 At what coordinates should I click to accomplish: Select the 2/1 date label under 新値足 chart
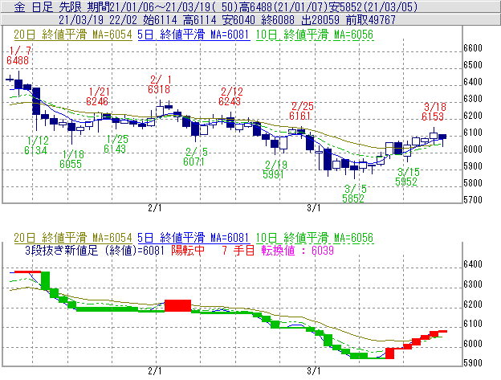pyautogui.click(x=155, y=371)
